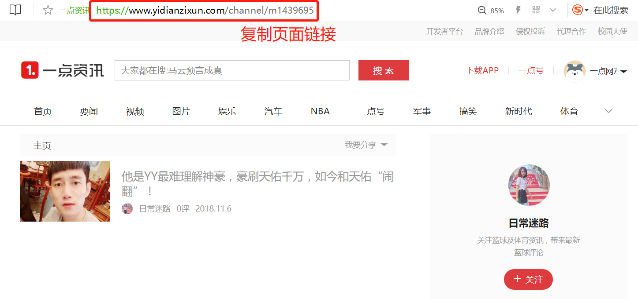Viewport: 638px width, 299px height.
Task: Open the article thumbnail image
Action: 65,191
